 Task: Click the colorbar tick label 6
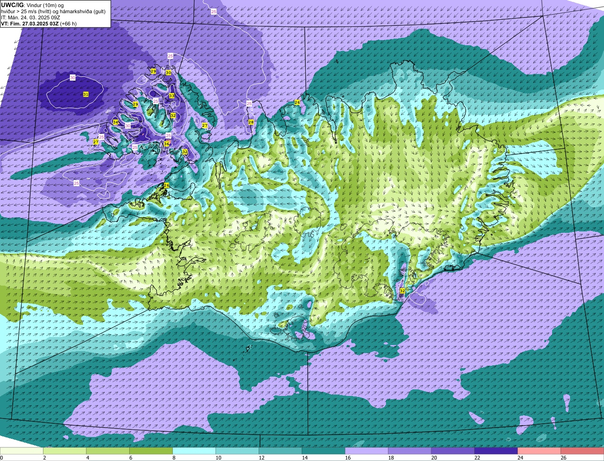pyautogui.click(x=130, y=458)
